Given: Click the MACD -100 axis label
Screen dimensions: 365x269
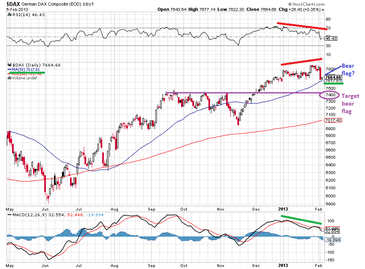Looking at the screenshot, I should click(x=330, y=252).
